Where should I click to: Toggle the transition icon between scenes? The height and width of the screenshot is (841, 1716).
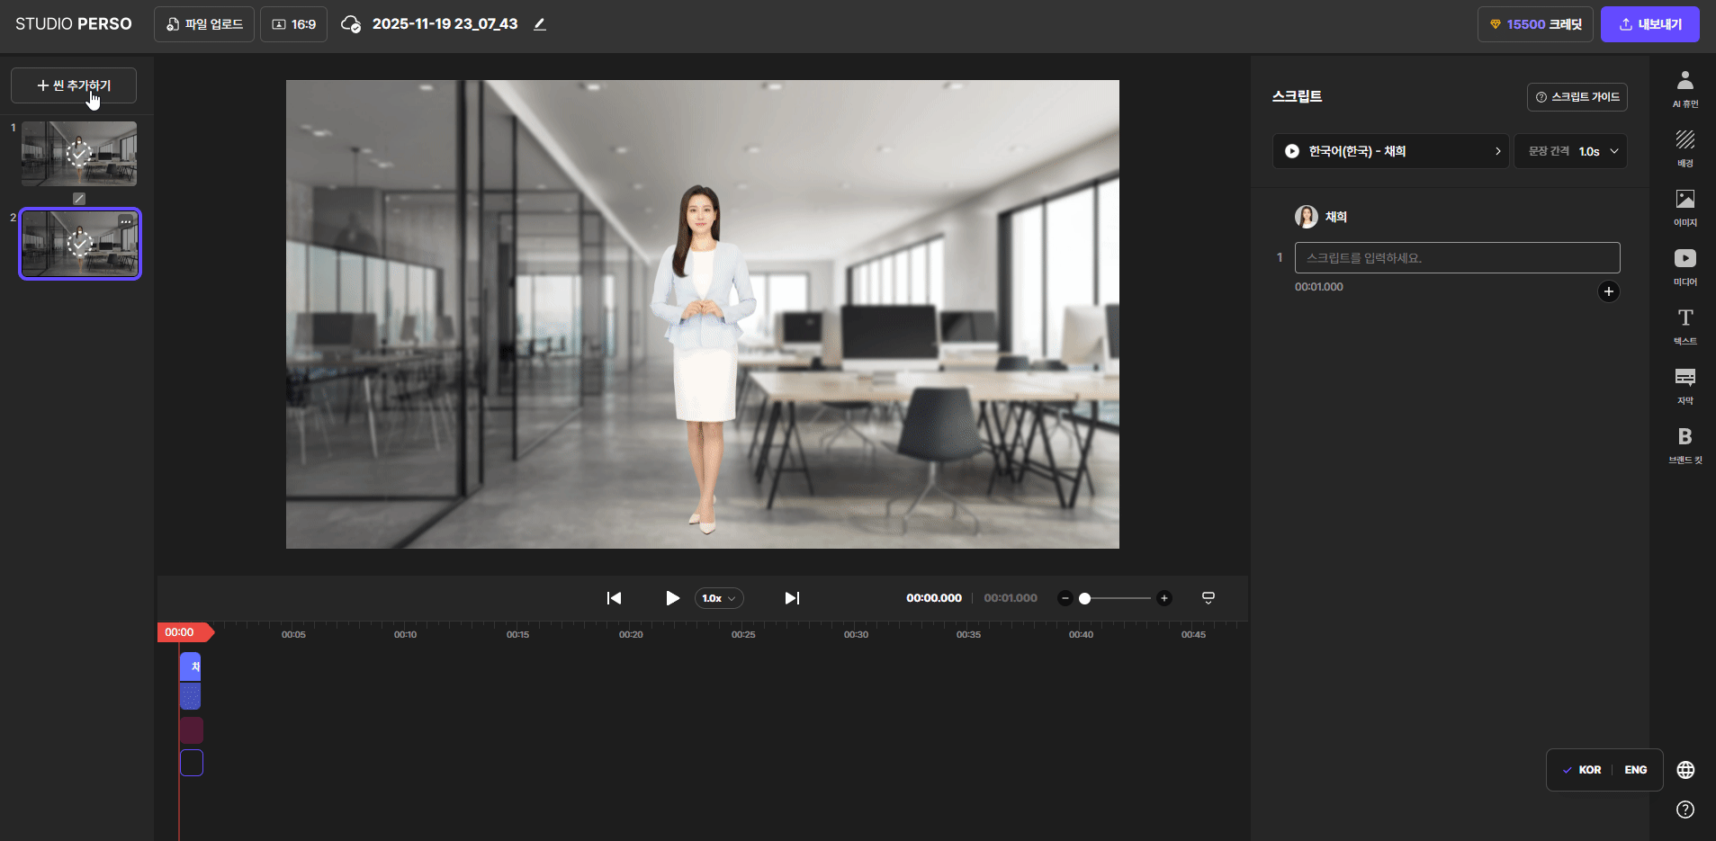[x=79, y=199]
